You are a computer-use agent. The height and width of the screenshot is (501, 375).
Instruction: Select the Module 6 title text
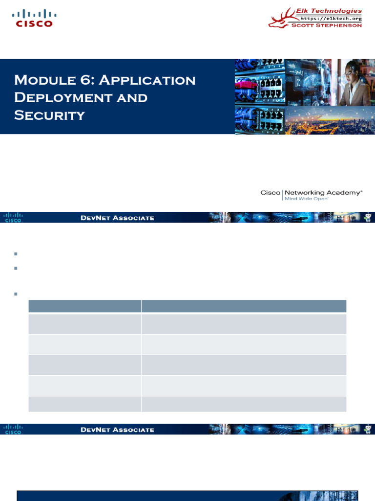coord(104,97)
